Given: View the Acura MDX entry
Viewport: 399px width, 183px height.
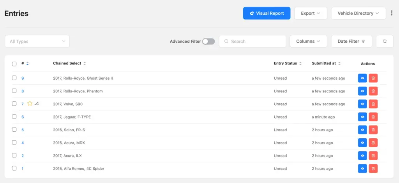Looking at the screenshot, I should click(x=362, y=143).
